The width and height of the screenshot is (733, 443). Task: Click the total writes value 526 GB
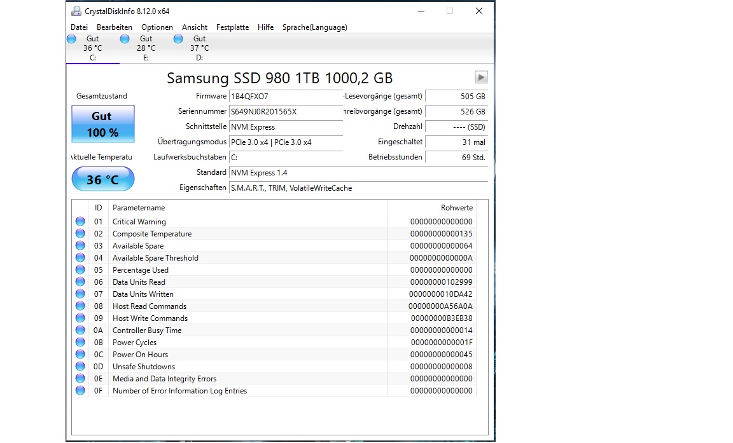click(457, 112)
